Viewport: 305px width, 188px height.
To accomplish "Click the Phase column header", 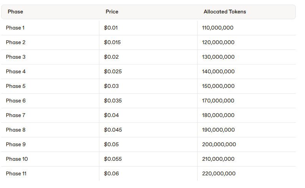I will pos(15,12).
